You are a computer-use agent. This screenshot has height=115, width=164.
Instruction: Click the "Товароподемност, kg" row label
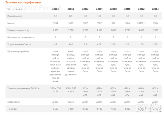point(18,30)
